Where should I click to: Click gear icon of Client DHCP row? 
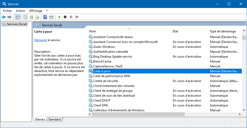pyautogui.click(x=90, y=100)
